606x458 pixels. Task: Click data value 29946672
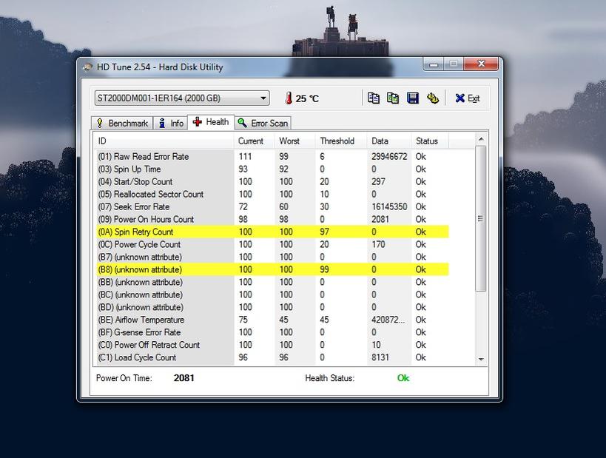[x=389, y=157]
